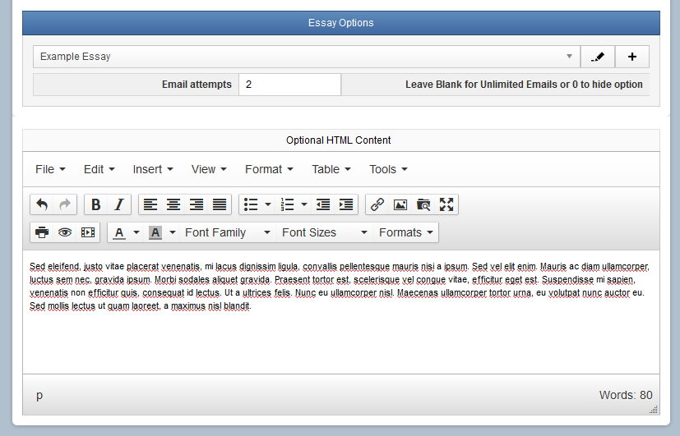This screenshot has width=680, height=436.
Task: Open the View menu
Action: (209, 169)
